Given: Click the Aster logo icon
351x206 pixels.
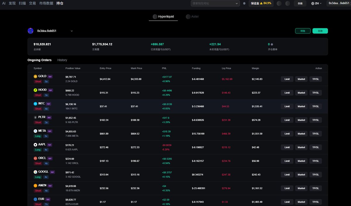Looking at the screenshot, I should [x=188, y=17].
